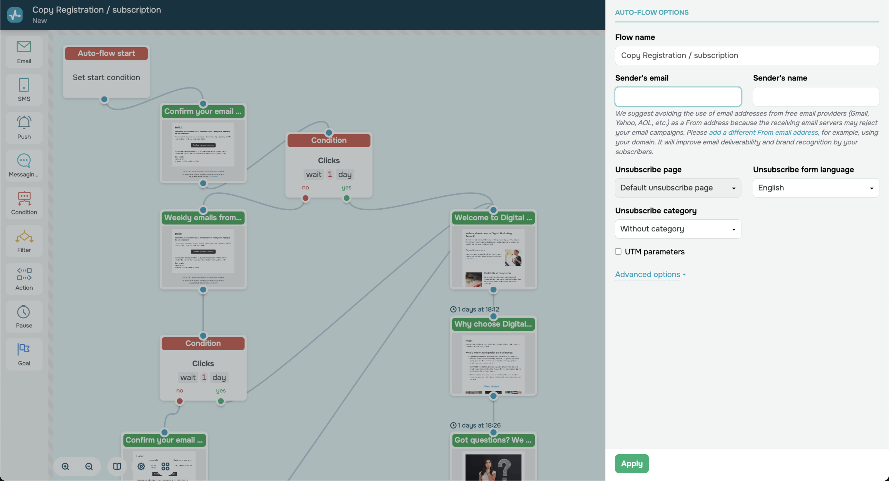The width and height of the screenshot is (889, 481).
Task: Open the top 'Confirm your email' block header
Action: click(x=203, y=111)
